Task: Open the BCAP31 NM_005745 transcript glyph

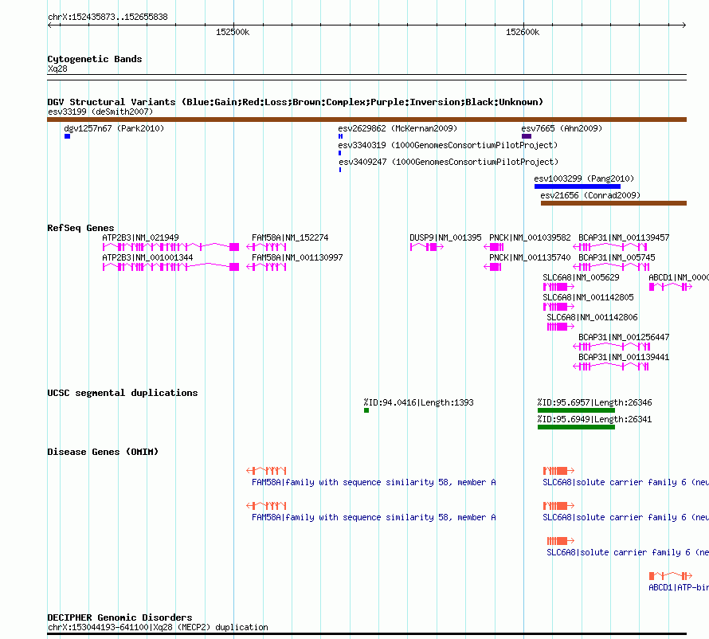Action: [611, 267]
